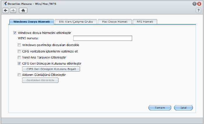Click the back arrow navigation icon

click(6, 10)
